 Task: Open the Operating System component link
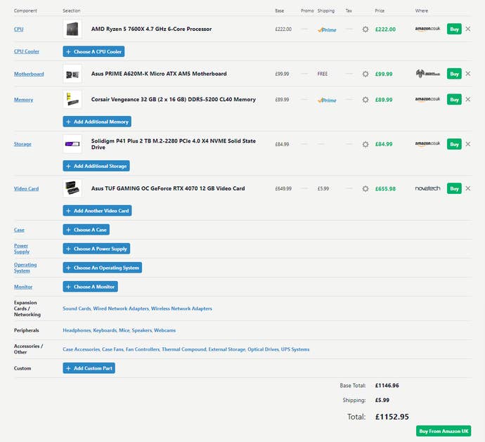[25, 268]
